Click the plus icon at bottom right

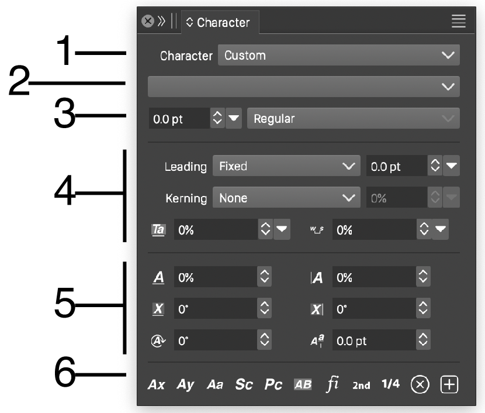tap(449, 384)
